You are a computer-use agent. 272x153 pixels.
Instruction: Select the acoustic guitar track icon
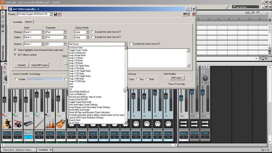61,124
